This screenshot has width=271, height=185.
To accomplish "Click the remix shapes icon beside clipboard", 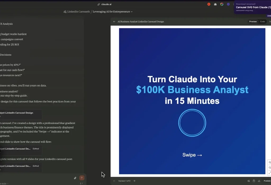I will pos(249,181).
